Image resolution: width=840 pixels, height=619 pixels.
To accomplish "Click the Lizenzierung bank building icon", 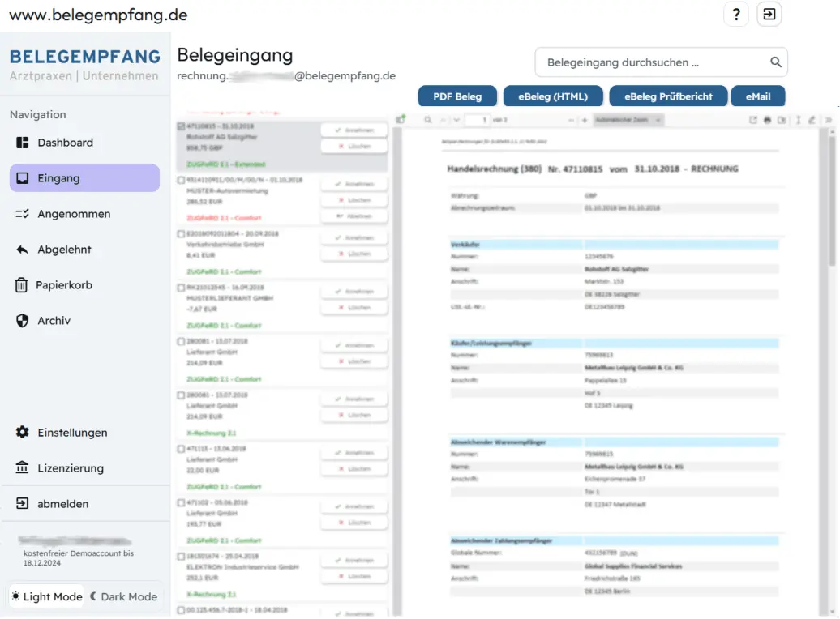I will coord(22,467).
